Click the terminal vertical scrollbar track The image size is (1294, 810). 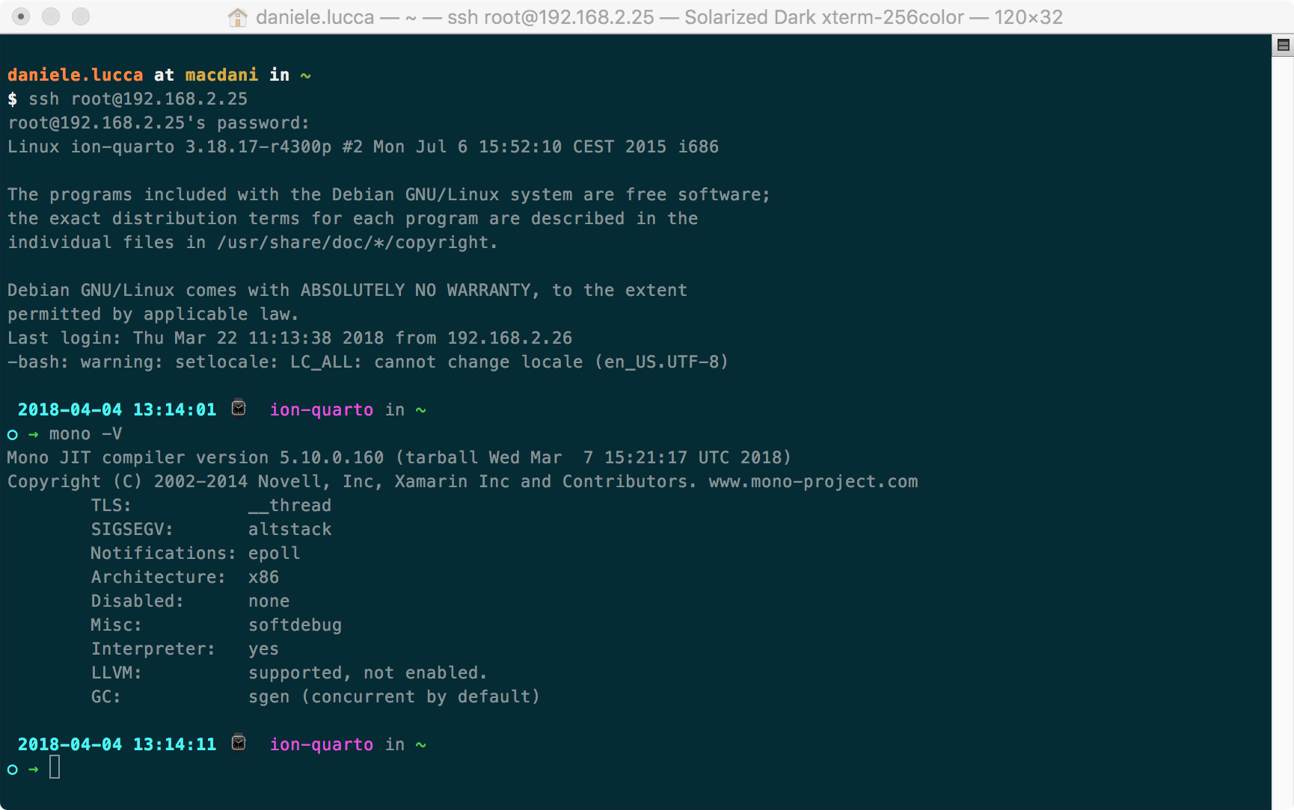(x=1283, y=433)
